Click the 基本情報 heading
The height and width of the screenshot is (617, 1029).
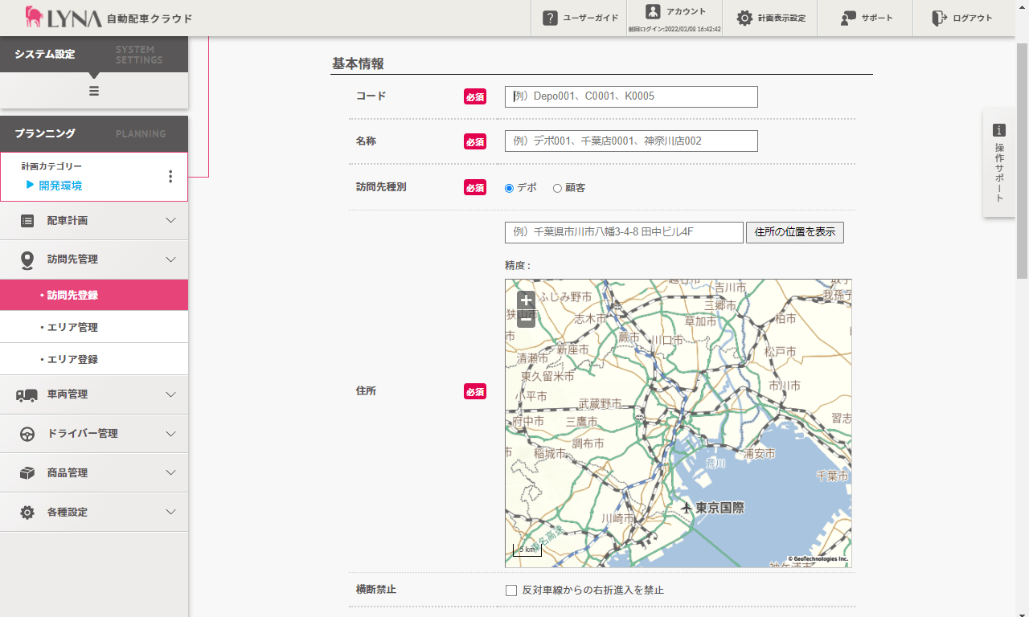358,63
